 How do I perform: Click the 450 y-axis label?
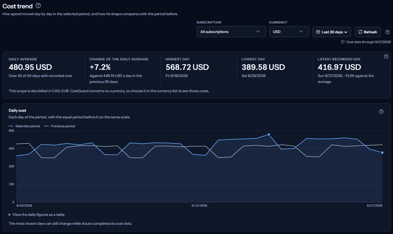tap(12, 149)
